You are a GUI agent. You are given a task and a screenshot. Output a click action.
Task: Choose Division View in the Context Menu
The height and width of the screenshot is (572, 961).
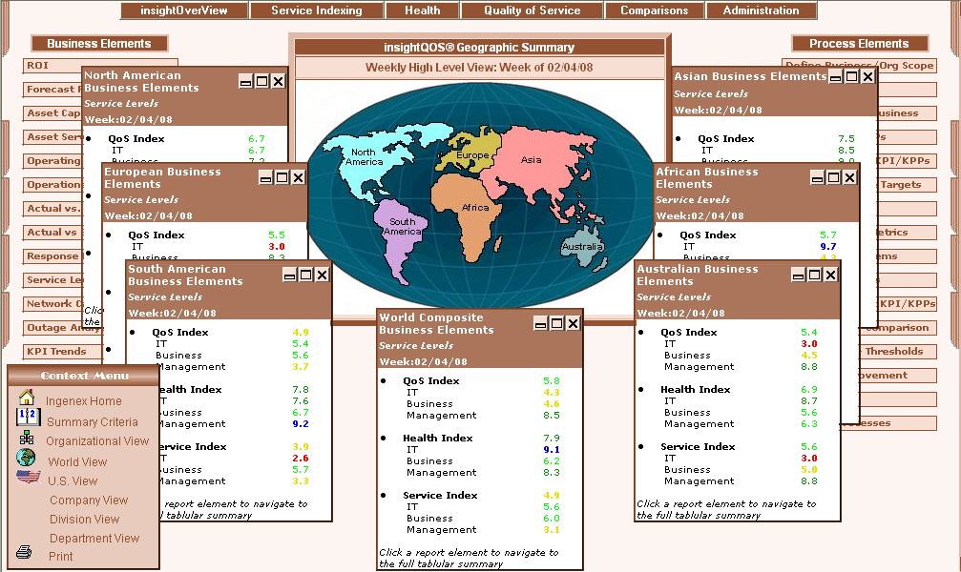pyautogui.click(x=85, y=520)
